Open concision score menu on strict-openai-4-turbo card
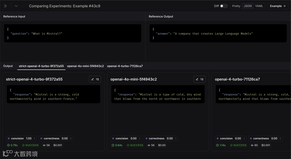The height and width of the screenshot is (159, 291). 34,139
